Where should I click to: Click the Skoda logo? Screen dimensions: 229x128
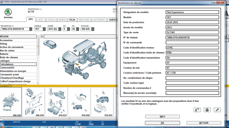pos(8,13)
